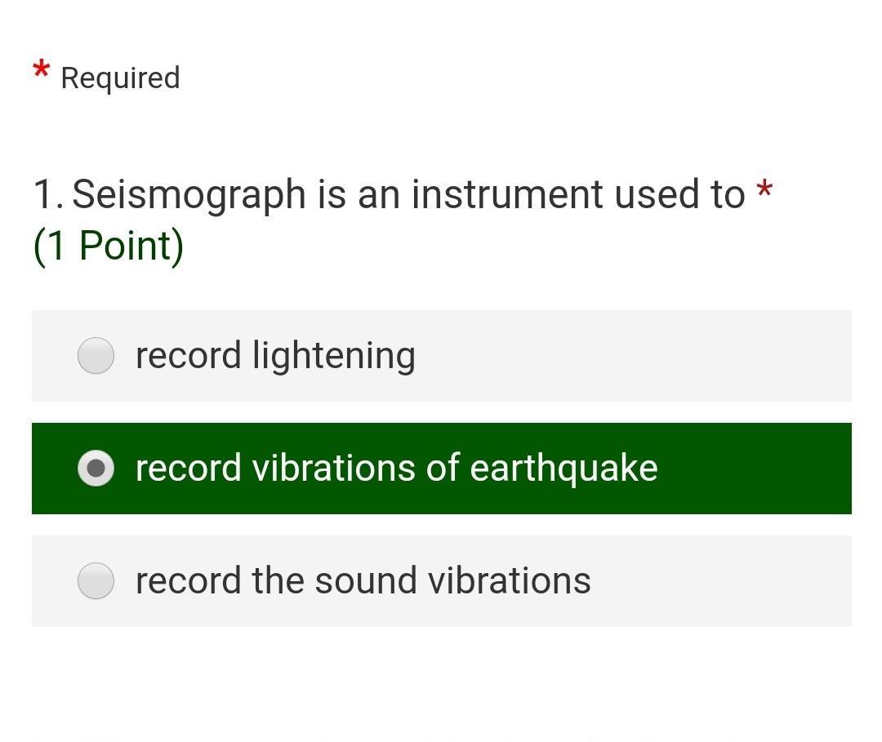The width and height of the screenshot is (882, 742).
Task: Click the '(1 Point)' green label
Action: (108, 246)
